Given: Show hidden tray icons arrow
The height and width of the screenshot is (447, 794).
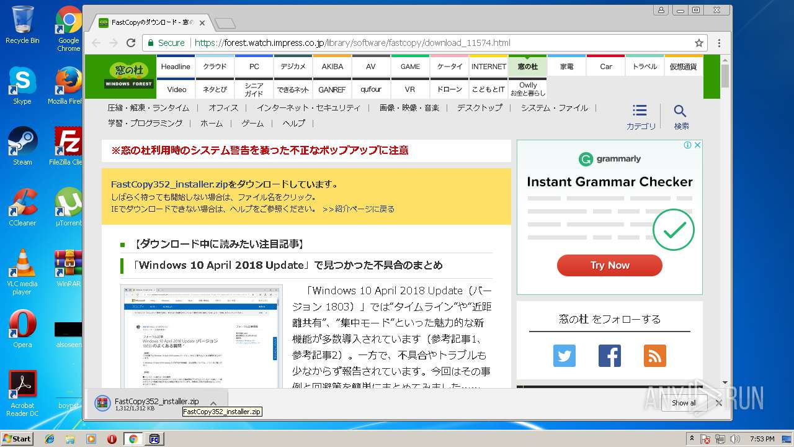Looking at the screenshot, I should pos(692,439).
